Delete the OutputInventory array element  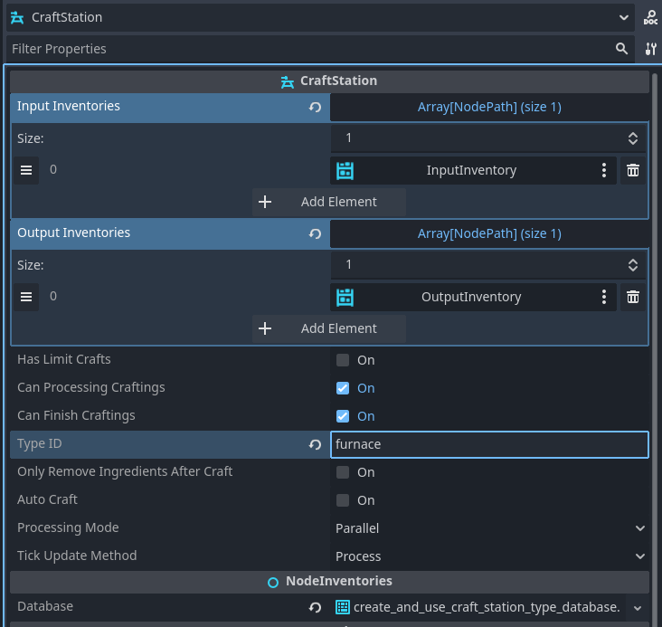(x=632, y=297)
